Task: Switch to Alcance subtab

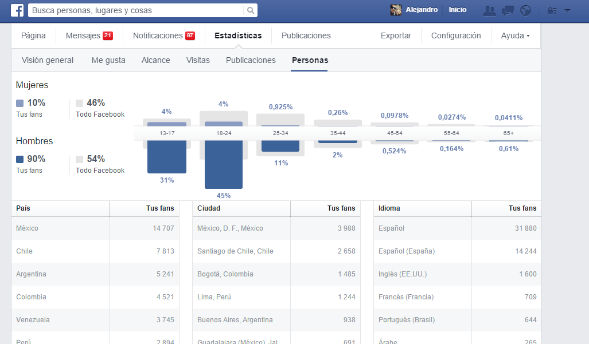Action: 156,60
